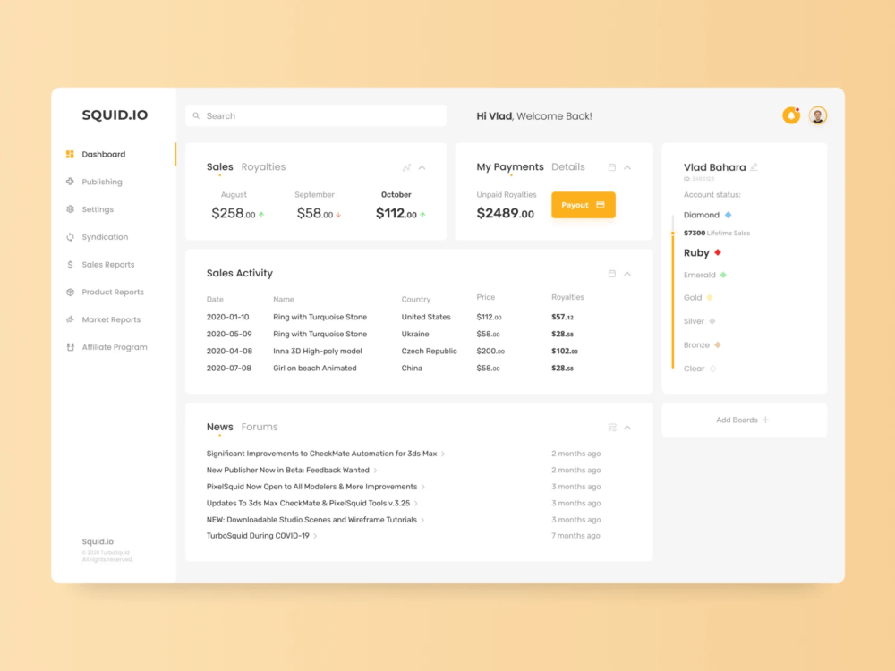Click the red Ruby status gem
The height and width of the screenshot is (671, 895).
coord(718,252)
